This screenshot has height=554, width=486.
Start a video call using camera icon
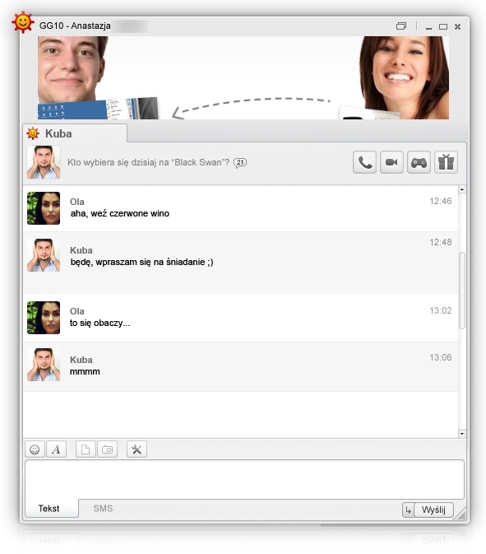tap(391, 162)
